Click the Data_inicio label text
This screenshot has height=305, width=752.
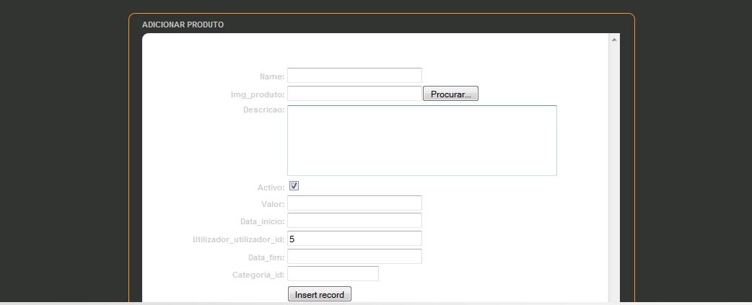click(x=262, y=222)
